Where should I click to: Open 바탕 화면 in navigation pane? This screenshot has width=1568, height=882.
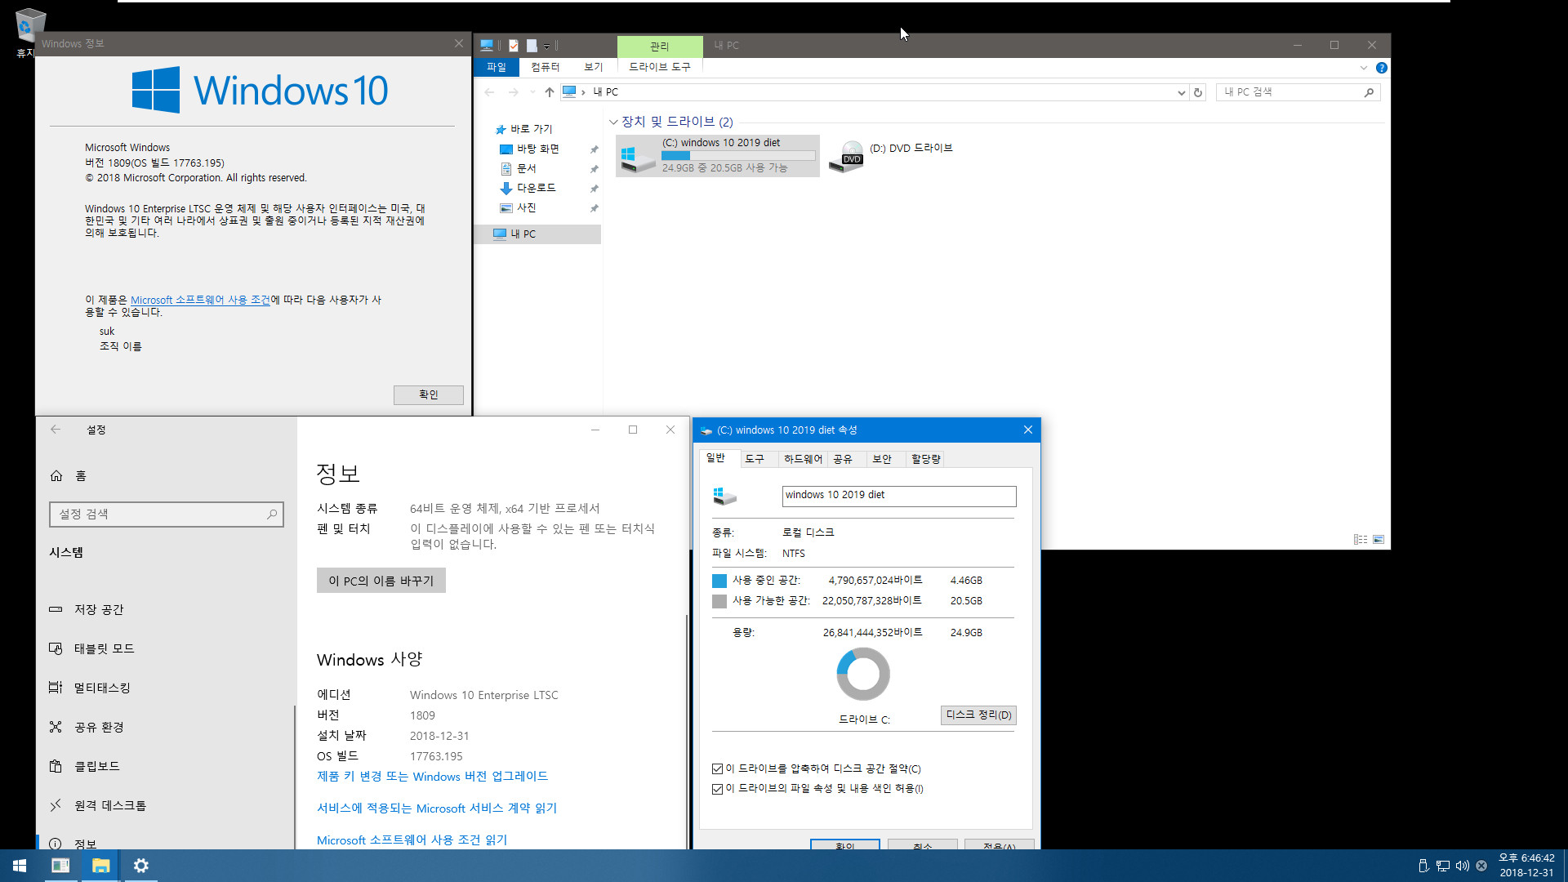point(537,149)
